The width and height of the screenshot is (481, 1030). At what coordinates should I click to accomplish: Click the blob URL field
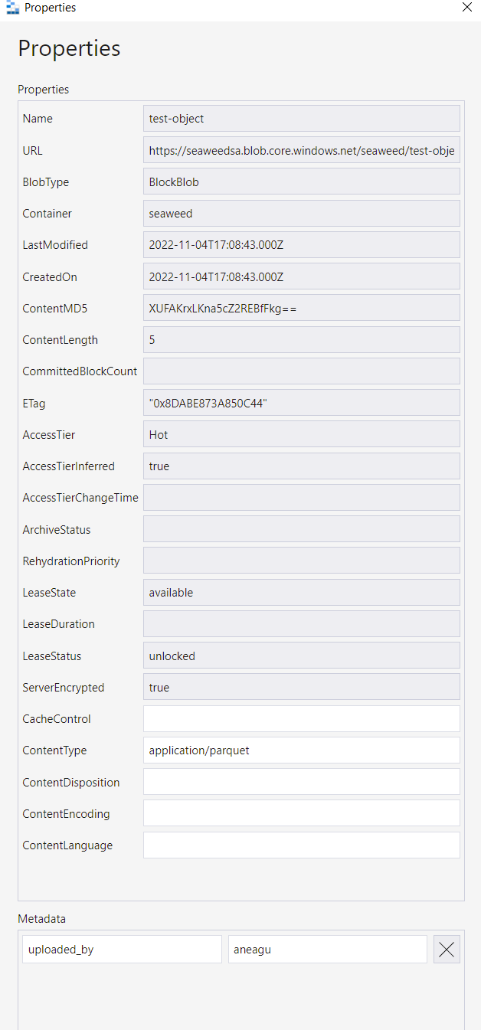pyautogui.click(x=301, y=149)
